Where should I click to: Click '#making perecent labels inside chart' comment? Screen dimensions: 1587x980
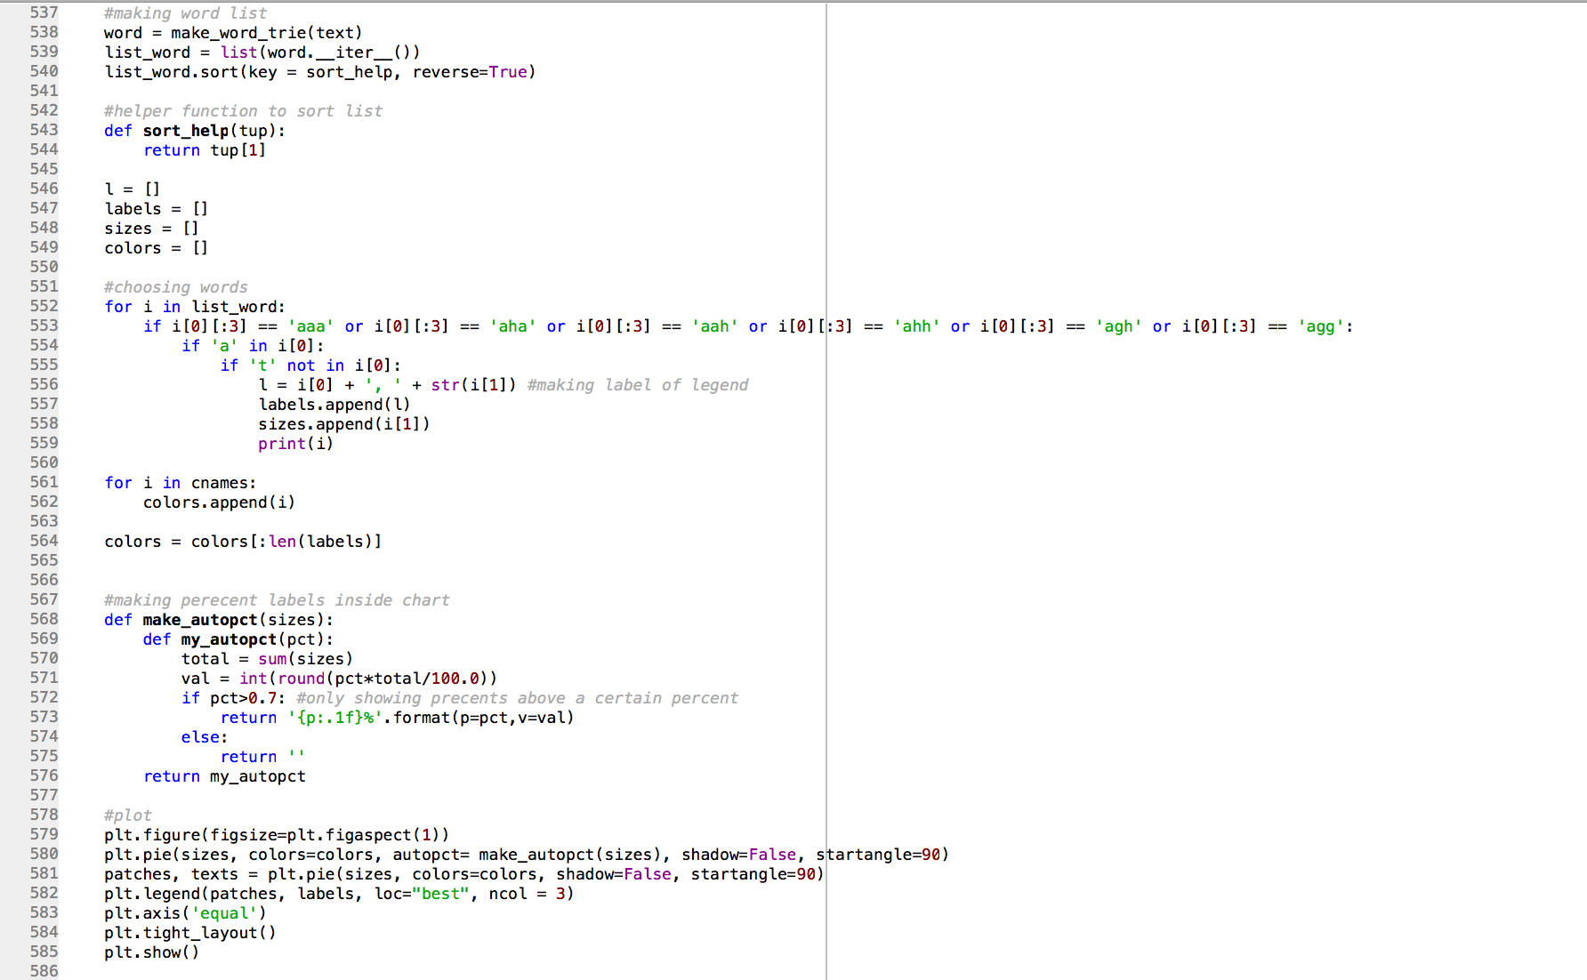(277, 600)
